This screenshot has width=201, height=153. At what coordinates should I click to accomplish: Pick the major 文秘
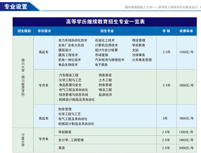135,50
